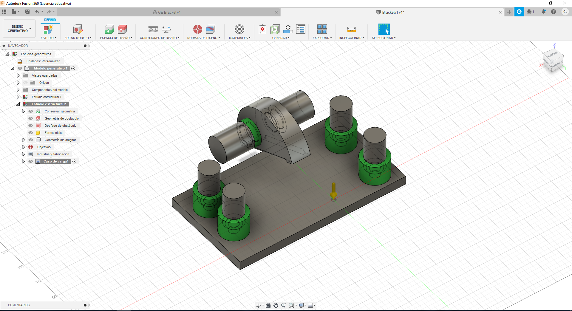Viewport: 572px width, 311px height.
Task: Click the Look At icon in navigation bar
Action: (x=268, y=305)
